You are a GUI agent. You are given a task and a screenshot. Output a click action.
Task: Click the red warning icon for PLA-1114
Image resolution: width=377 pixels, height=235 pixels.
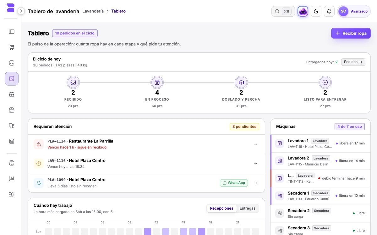click(39, 144)
